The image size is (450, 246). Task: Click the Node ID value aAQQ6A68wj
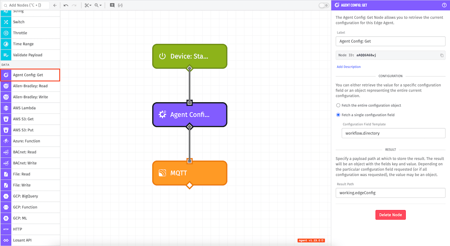pyautogui.click(x=366, y=55)
